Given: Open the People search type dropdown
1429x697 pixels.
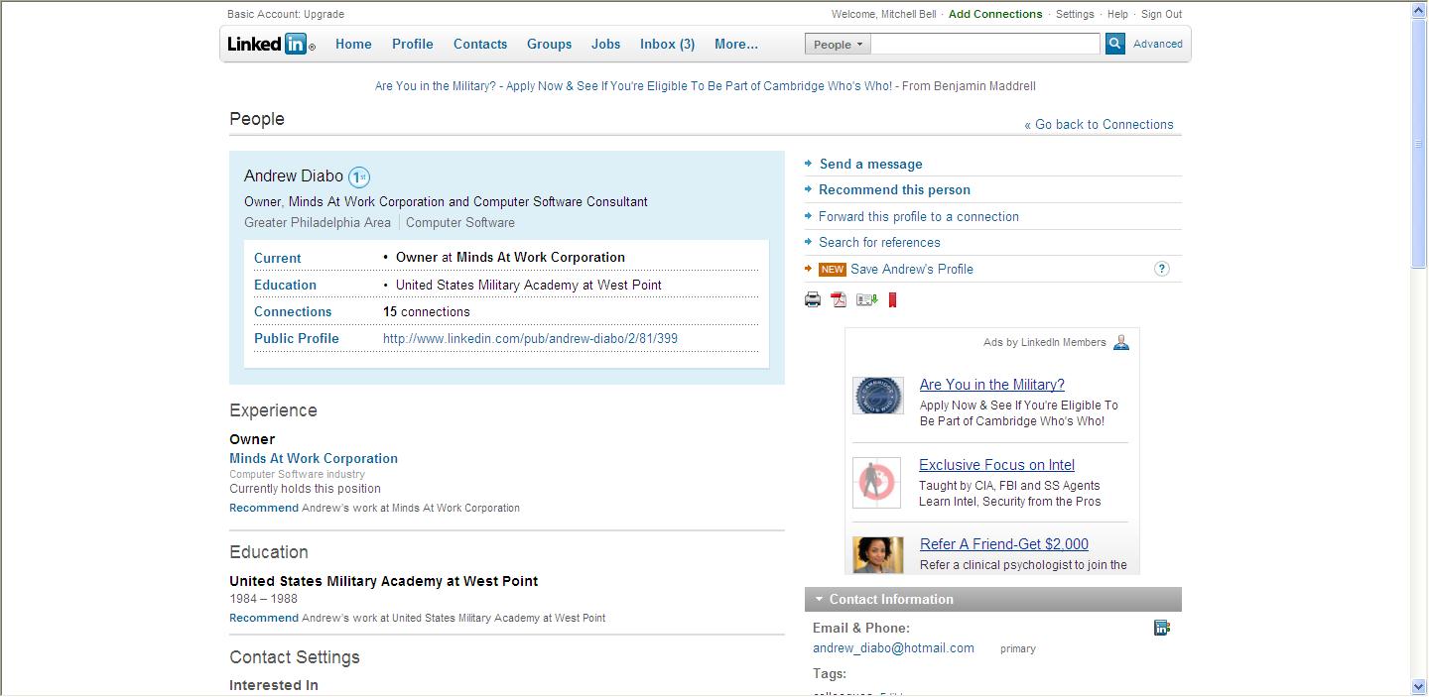Looking at the screenshot, I should coord(839,44).
